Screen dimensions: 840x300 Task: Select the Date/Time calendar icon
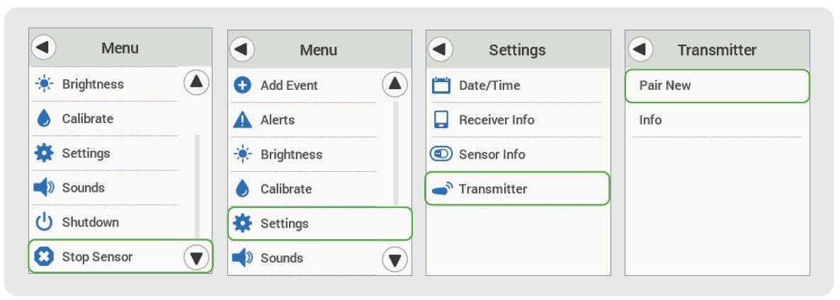click(x=441, y=85)
